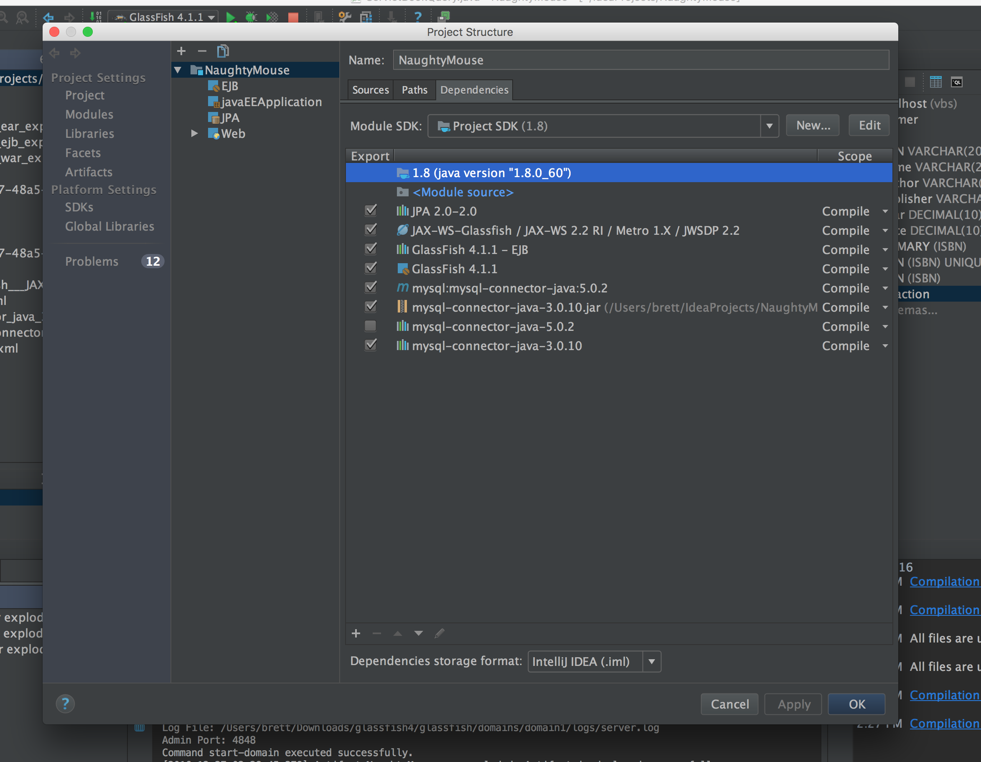This screenshot has width=981, height=762.
Task: Toggle export for JAX-WS-Glassfish library
Action: [371, 229]
